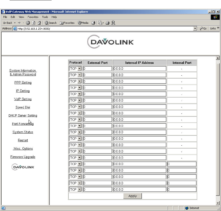Open the Edit menu

[x=13, y=17]
